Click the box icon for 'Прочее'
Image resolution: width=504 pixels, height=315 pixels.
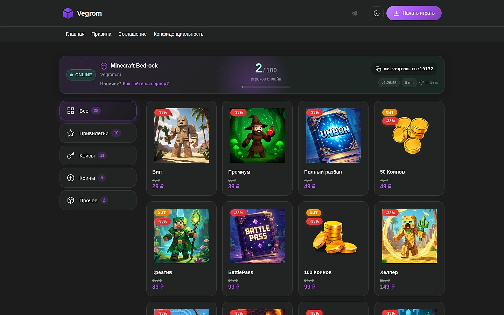pos(71,200)
